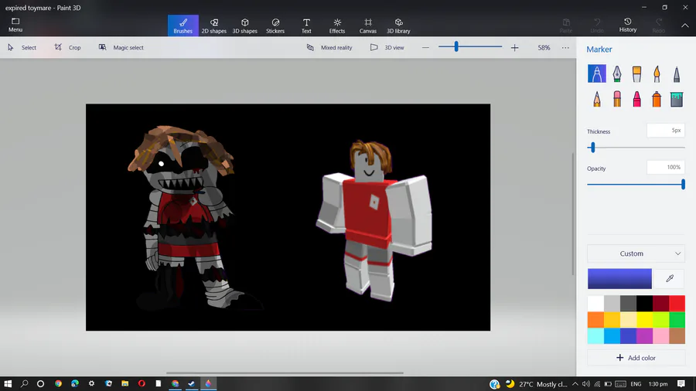Pick a color with the eyedropper
Image resolution: width=696 pixels, height=391 pixels.
[670, 278]
